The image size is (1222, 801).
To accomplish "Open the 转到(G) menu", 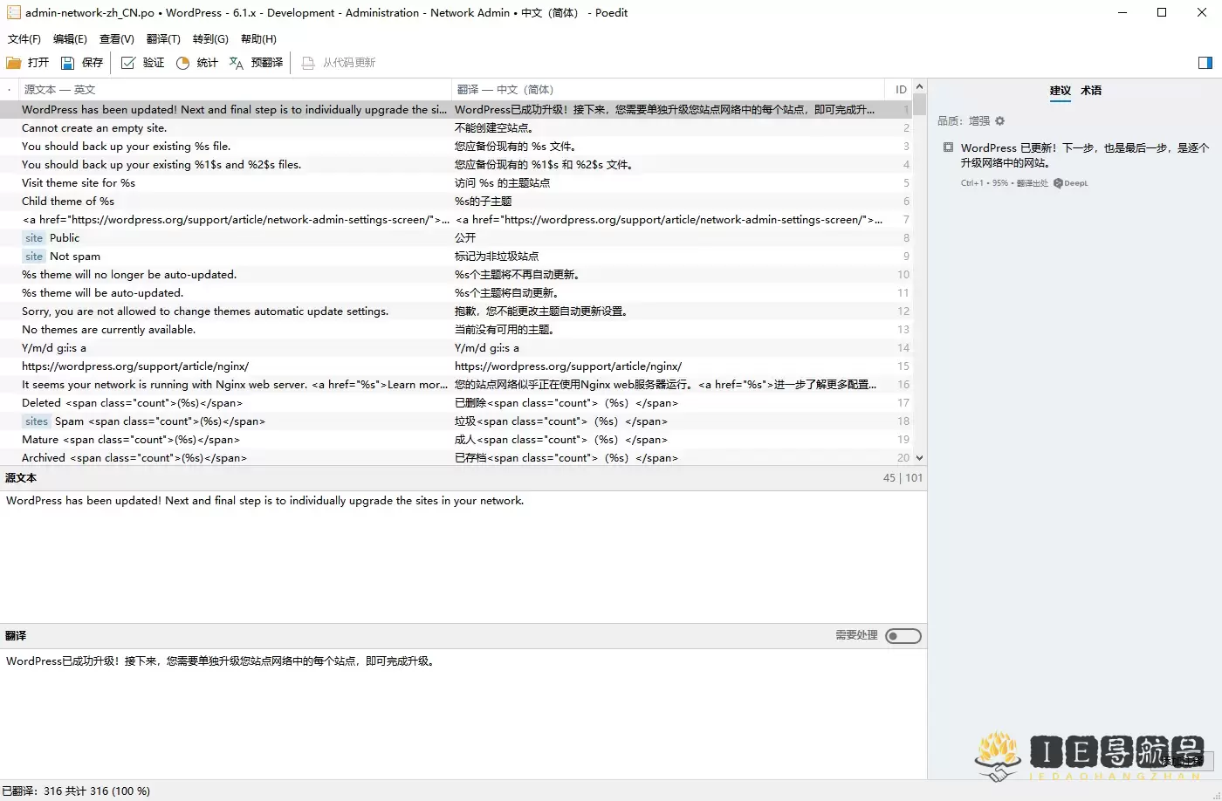I will (210, 39).
